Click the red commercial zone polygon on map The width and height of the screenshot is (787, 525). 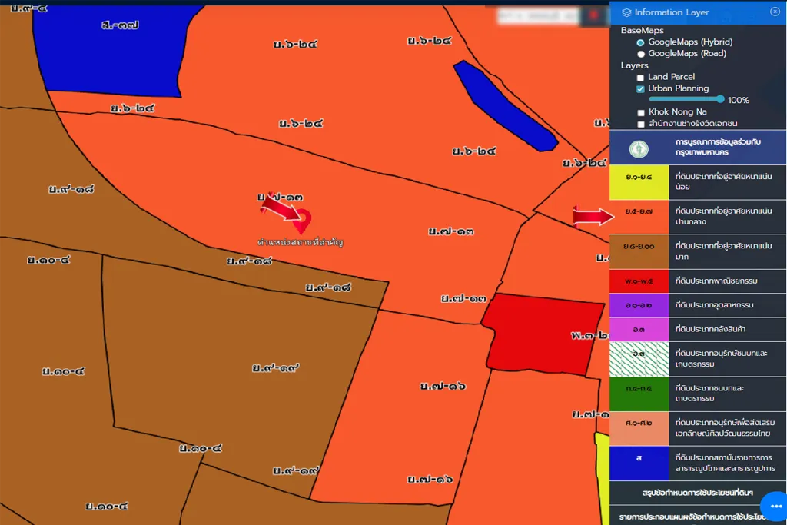click(x=542, y=332)
